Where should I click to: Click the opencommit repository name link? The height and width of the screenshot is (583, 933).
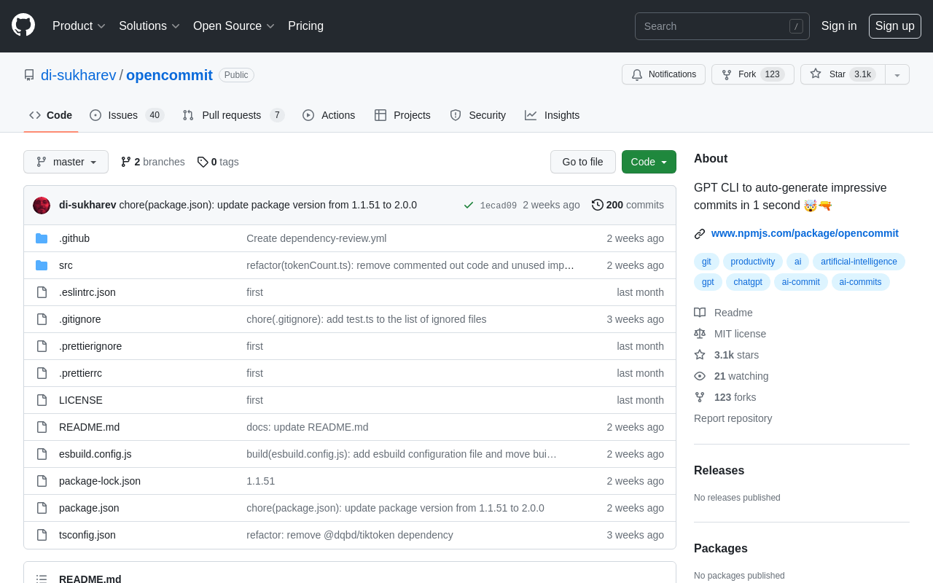click(169, 75)
